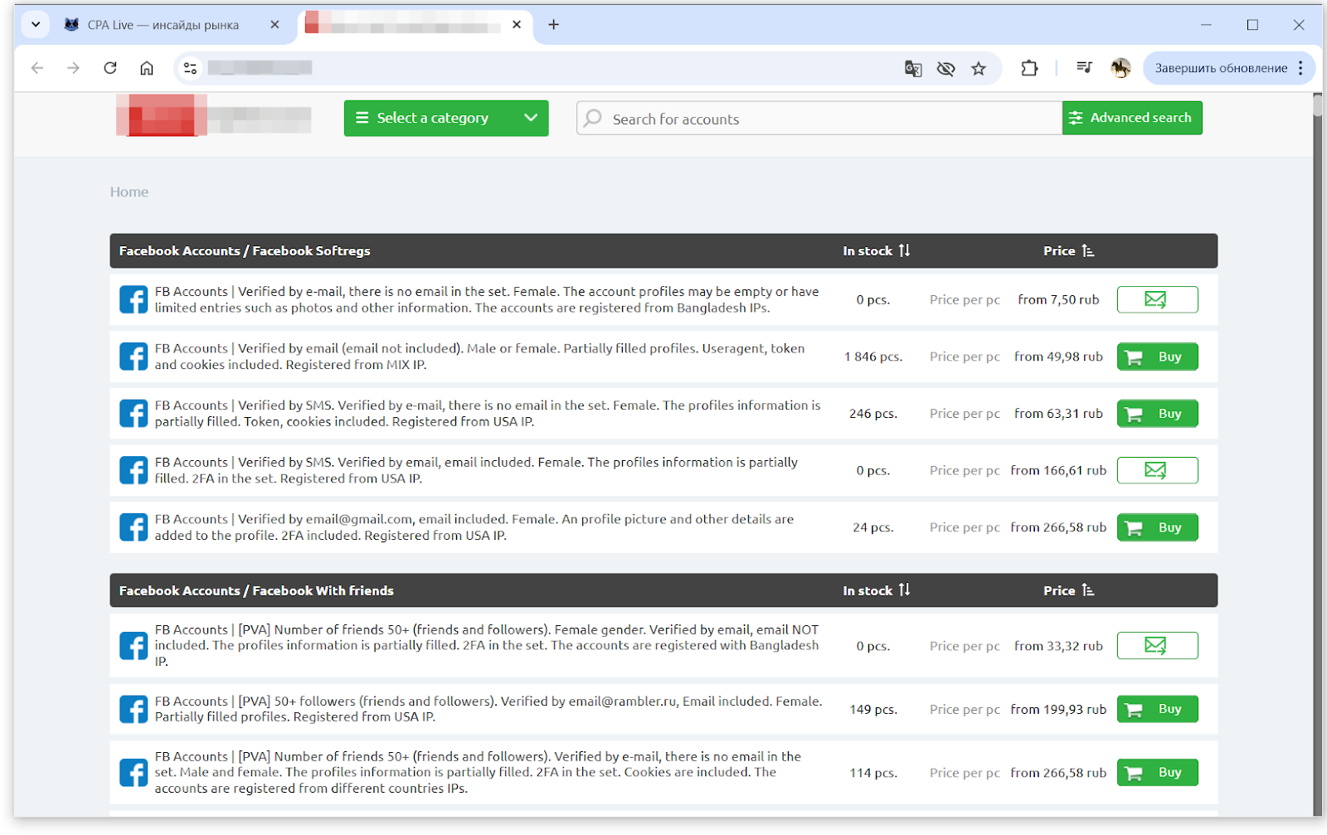
Task: Click the crossed-eye tracking protection icon
Action: 945,69
